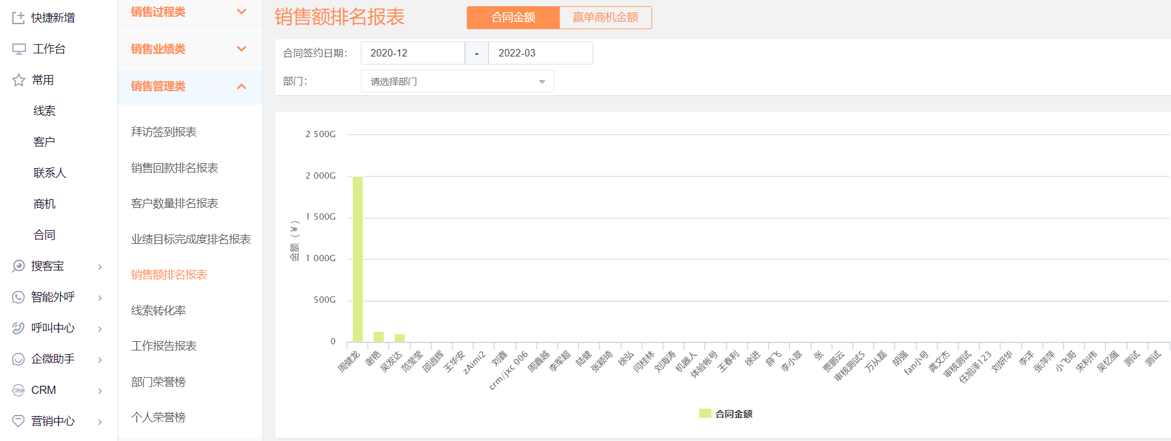Click the 企微助手 chat icon
The width and height of the screenshot is (1171, 441).
(x=19, y=359)
